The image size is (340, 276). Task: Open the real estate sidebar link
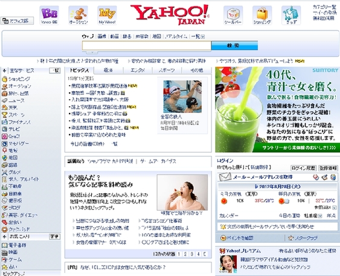(x=15, y=186)
